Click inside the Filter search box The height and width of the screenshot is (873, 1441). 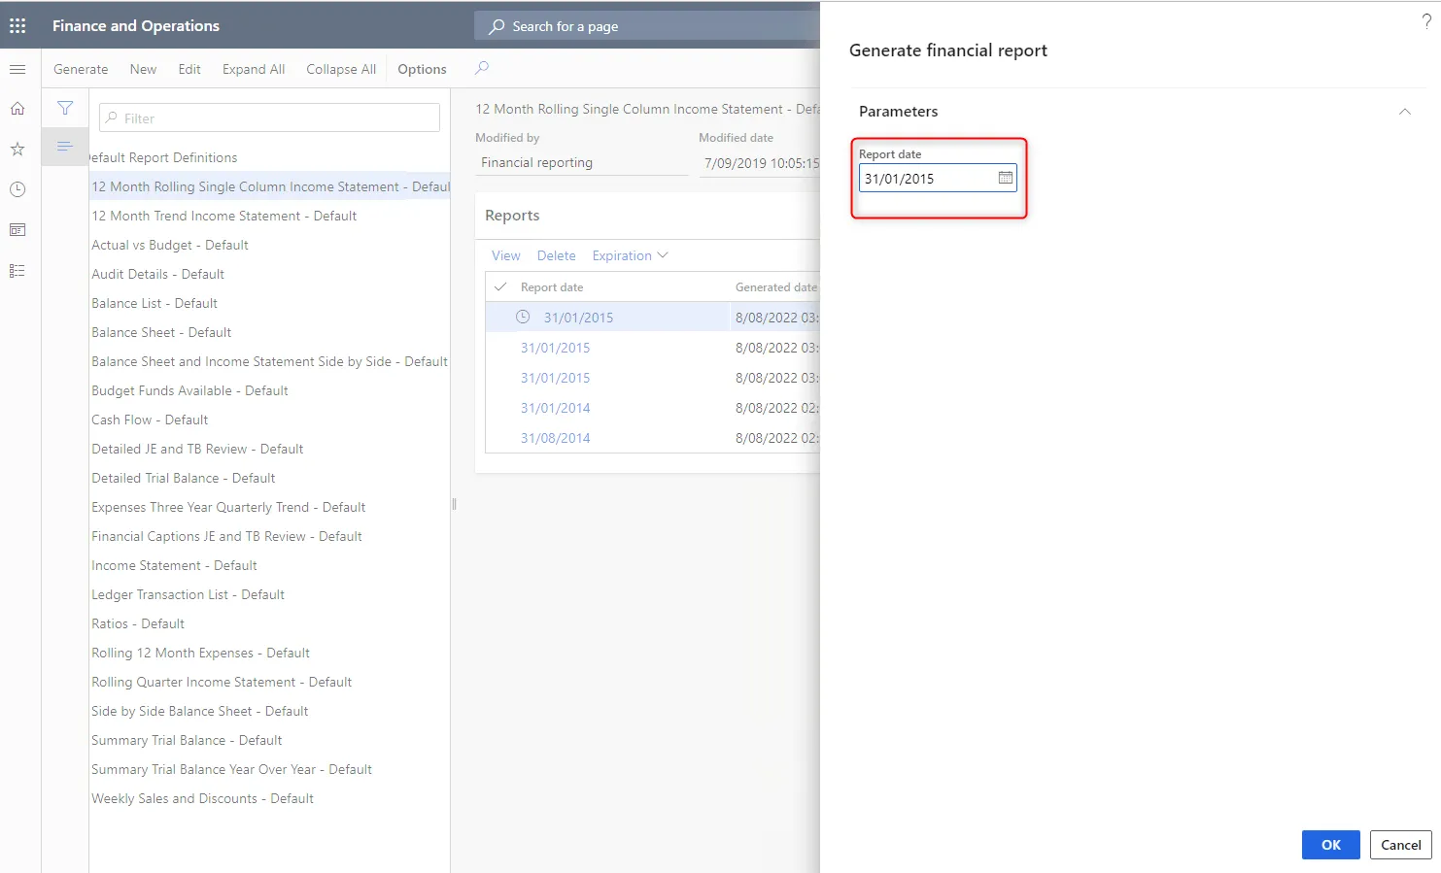268,118
